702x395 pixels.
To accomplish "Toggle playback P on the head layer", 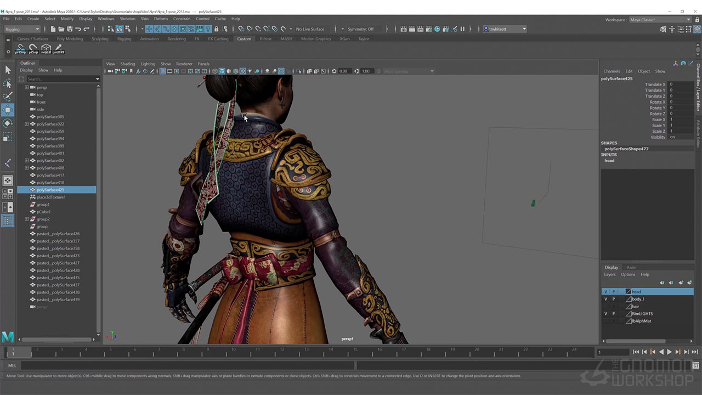I will [x=614, y=292].
